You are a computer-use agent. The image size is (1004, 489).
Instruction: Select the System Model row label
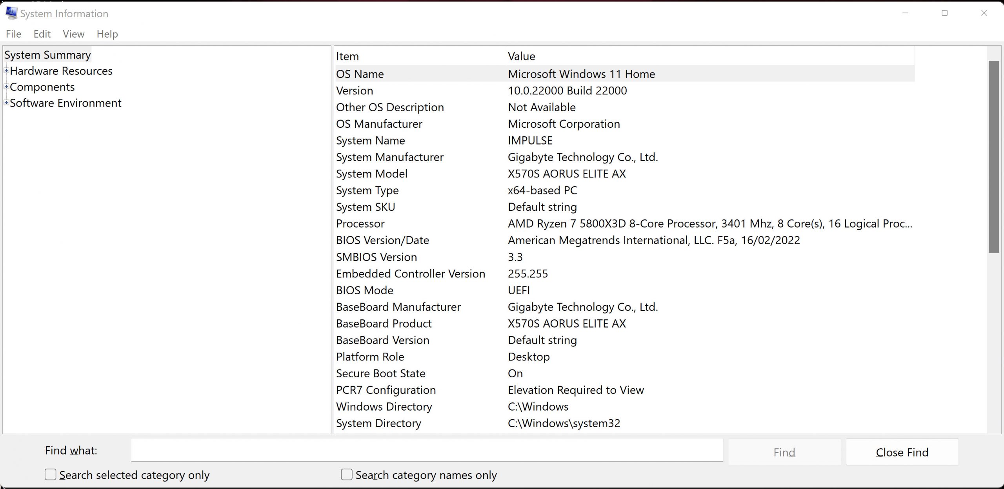[x=371, y=174]
